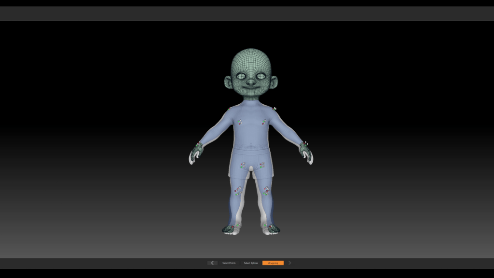Select point marker 11 on the hip
Viewport: 494px width, 278px height.
241,164
